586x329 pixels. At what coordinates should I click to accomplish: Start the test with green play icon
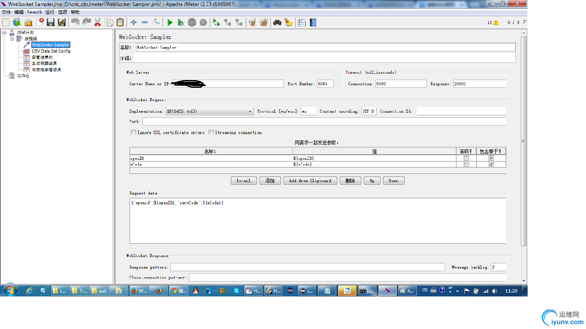(170, 22)
